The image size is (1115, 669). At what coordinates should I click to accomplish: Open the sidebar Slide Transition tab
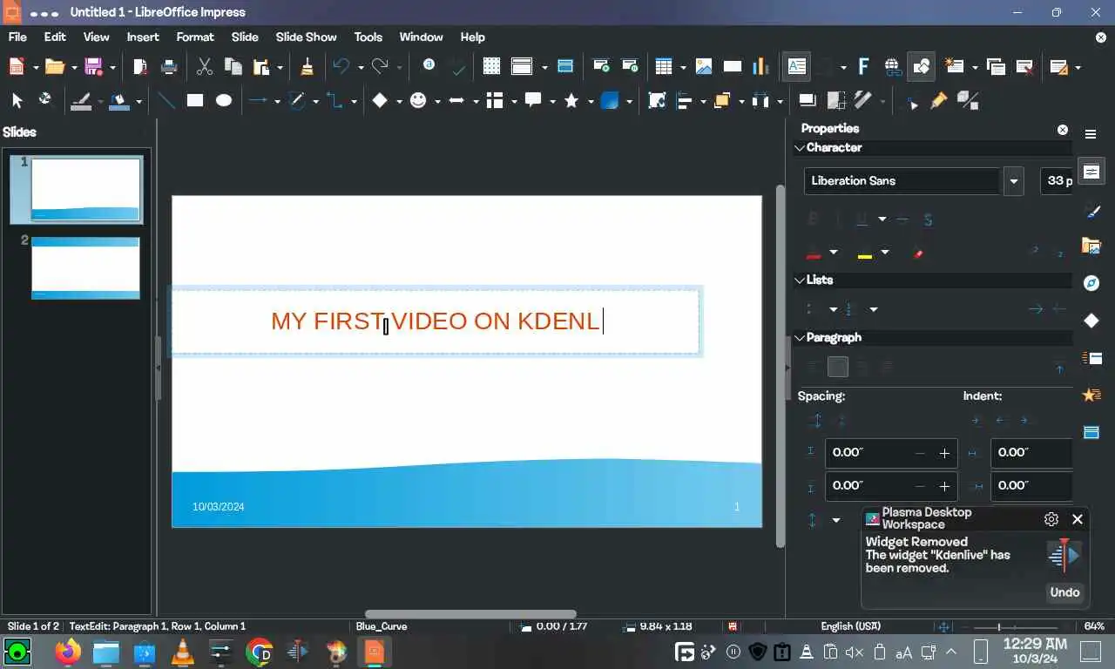pos(1091,358)
